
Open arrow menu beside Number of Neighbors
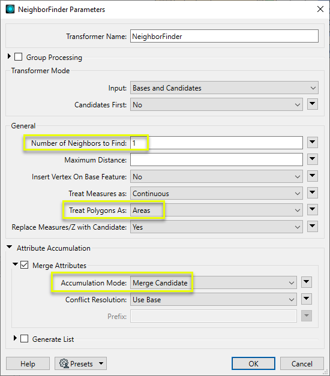click(x=312, y=143)
